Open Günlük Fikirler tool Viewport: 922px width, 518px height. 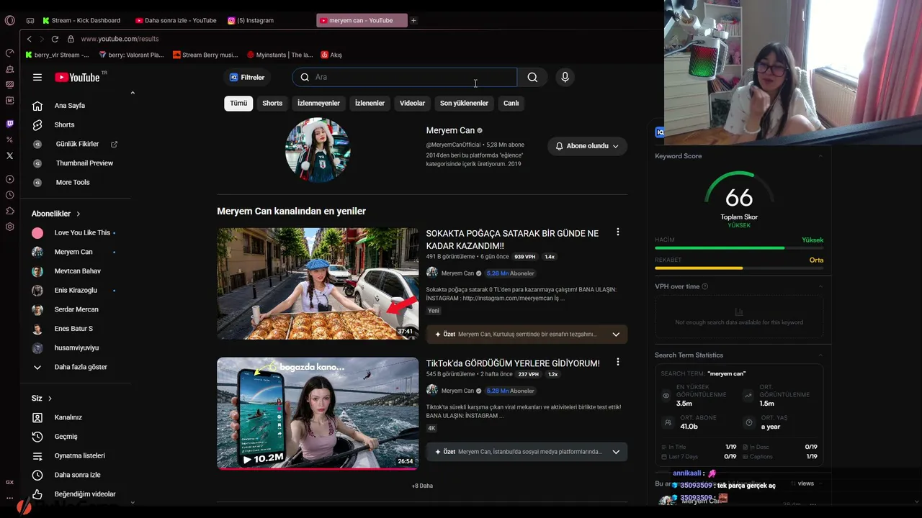pyautogui.click(x=76, y=144)
